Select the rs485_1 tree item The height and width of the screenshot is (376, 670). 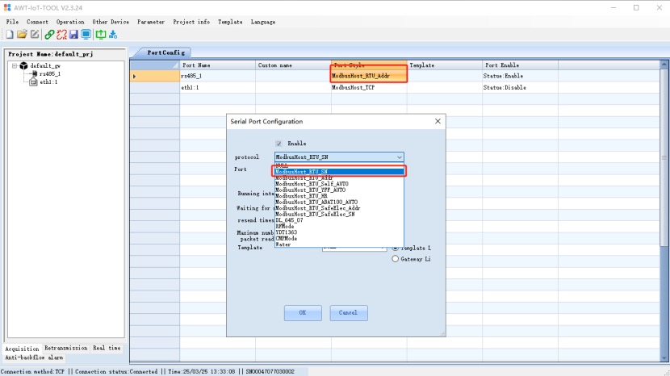click(x=50, y=73)
